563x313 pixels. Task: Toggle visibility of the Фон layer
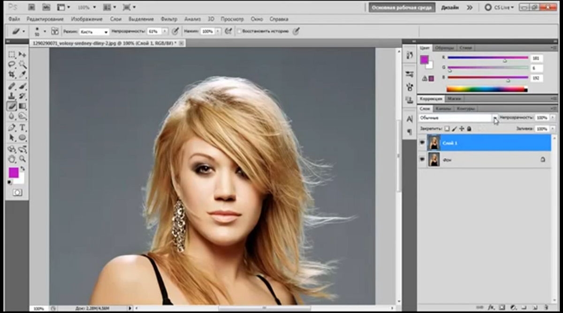tap(422, 160)
